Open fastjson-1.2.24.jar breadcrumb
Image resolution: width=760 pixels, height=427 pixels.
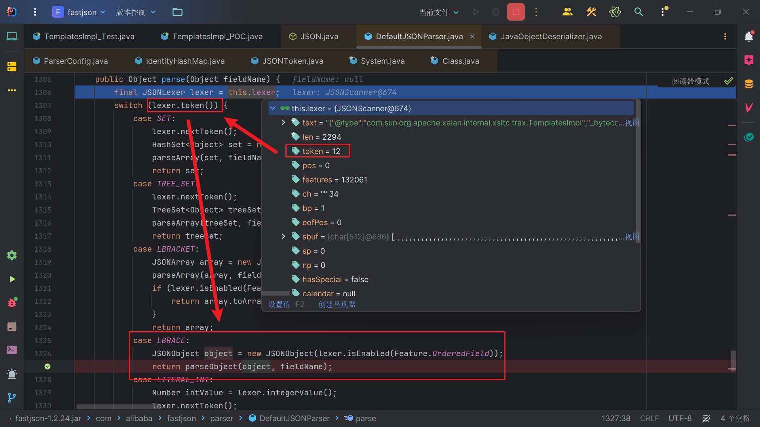[48, 418]
